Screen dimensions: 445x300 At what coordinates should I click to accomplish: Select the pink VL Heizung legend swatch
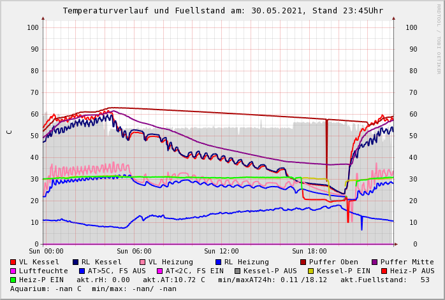pyautogui.click(x=142, y=262)
